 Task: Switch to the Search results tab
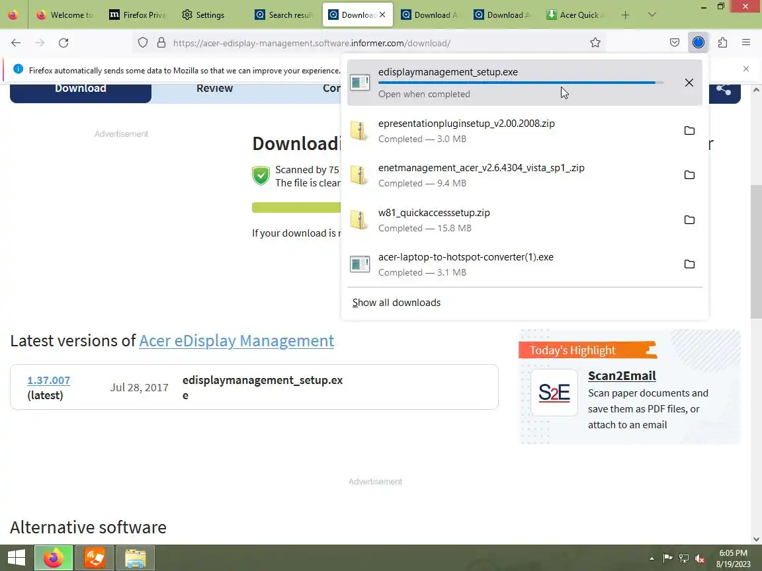[x=283, y=15]
